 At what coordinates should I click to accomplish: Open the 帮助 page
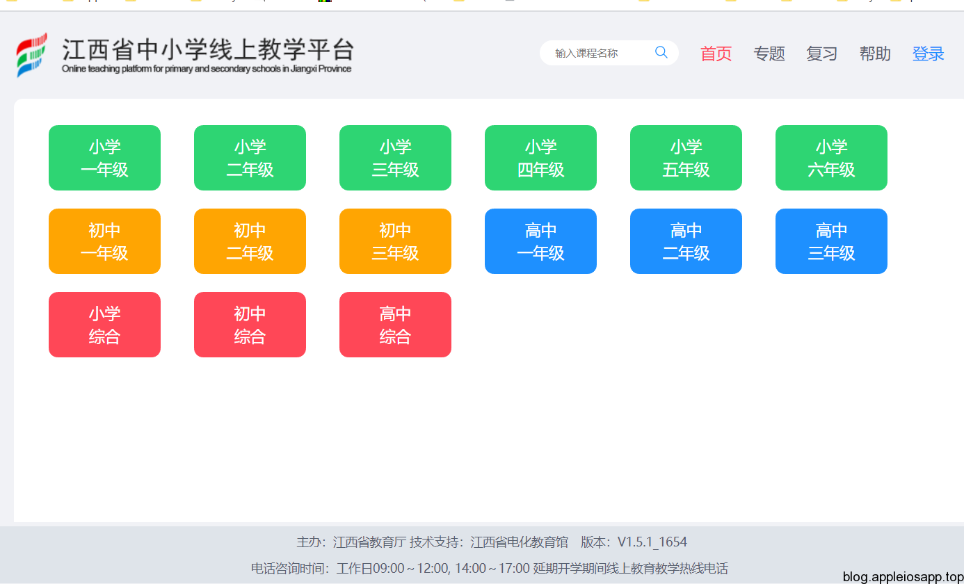874,54
